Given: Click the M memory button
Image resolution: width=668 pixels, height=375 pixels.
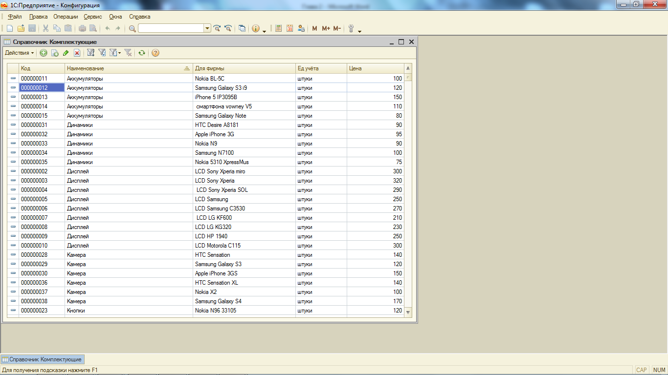Looking at the screenshot, I should 314,28.
